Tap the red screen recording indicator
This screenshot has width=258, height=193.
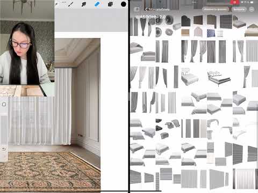coord(234,2)
